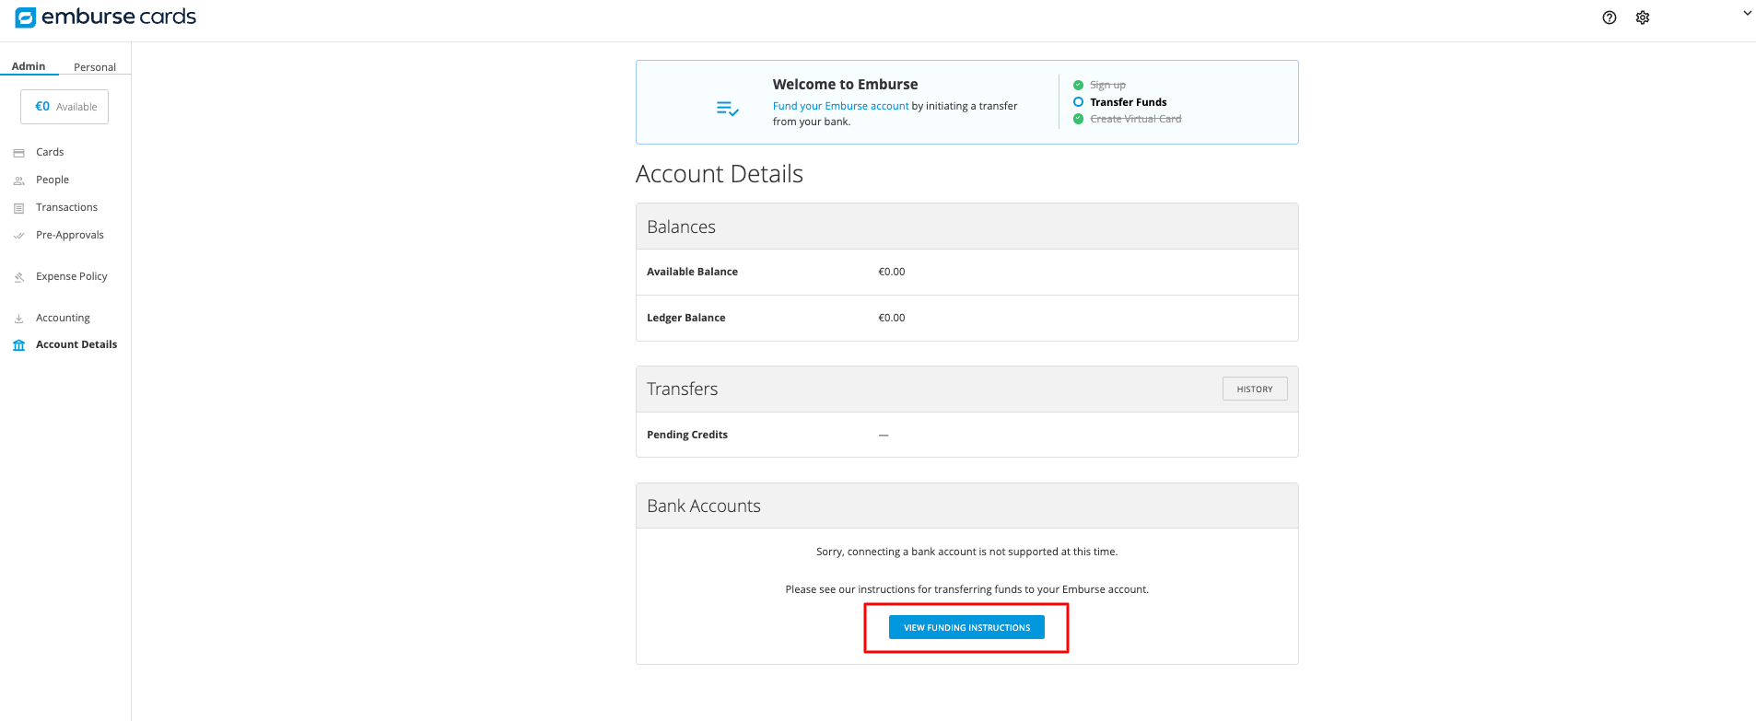Switch to the Personal tab

tap(95, 67)
